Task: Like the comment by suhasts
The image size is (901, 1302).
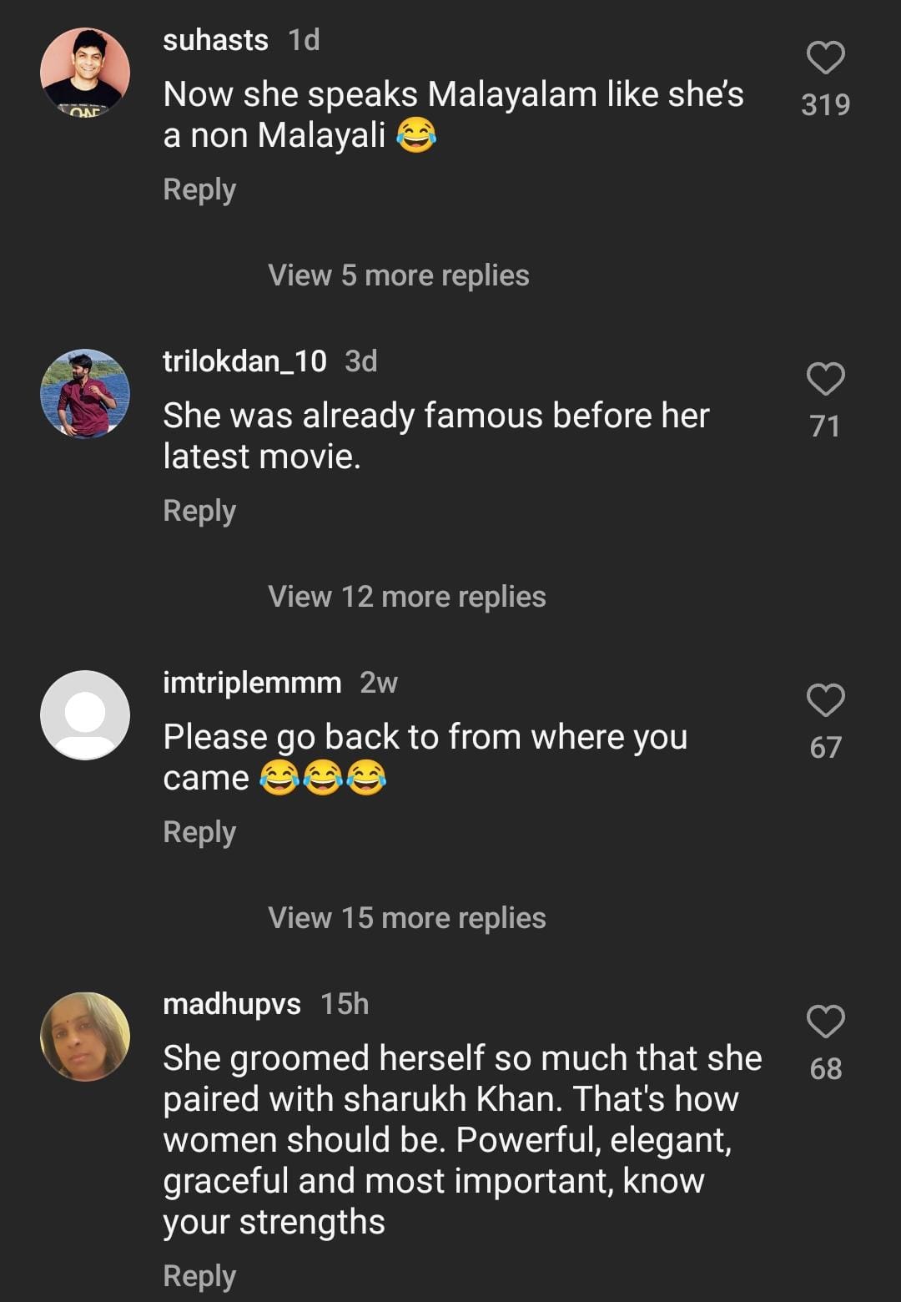Action: click(825, 58)
